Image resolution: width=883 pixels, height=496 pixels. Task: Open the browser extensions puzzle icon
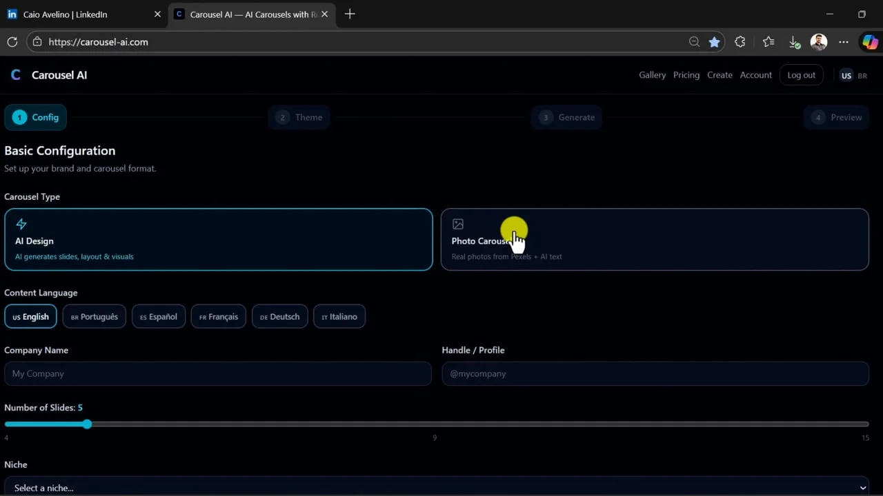click(740, 42)
